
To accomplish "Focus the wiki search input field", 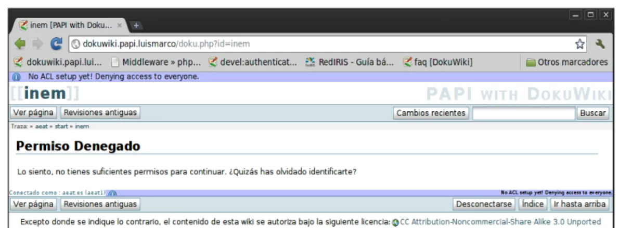I will (524, 113).
